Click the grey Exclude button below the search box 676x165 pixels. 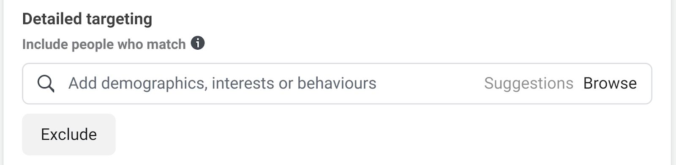click(69, 134)
